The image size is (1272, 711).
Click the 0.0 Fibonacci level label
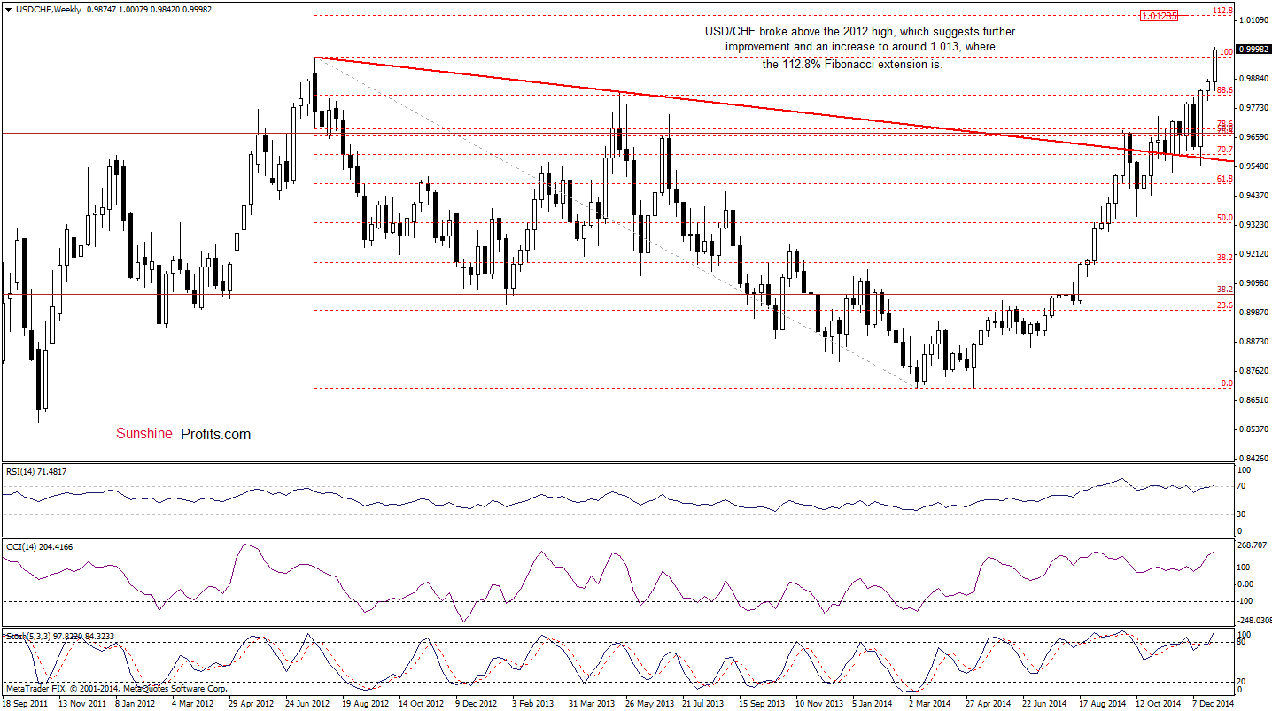(1227, 383)
